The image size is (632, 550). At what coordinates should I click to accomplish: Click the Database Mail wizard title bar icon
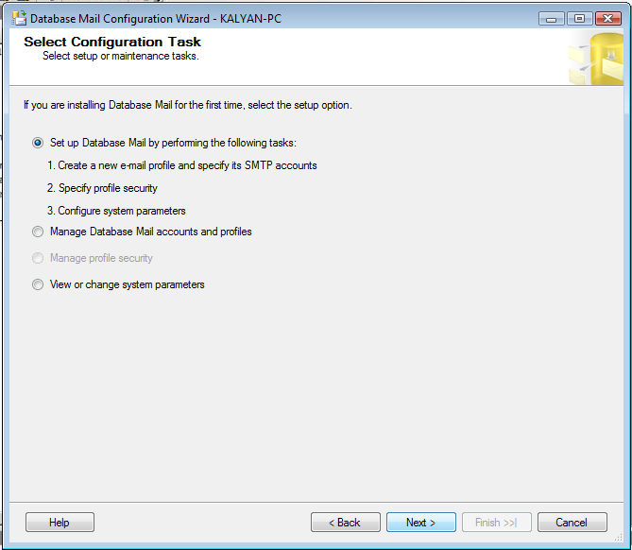(19, 18)
